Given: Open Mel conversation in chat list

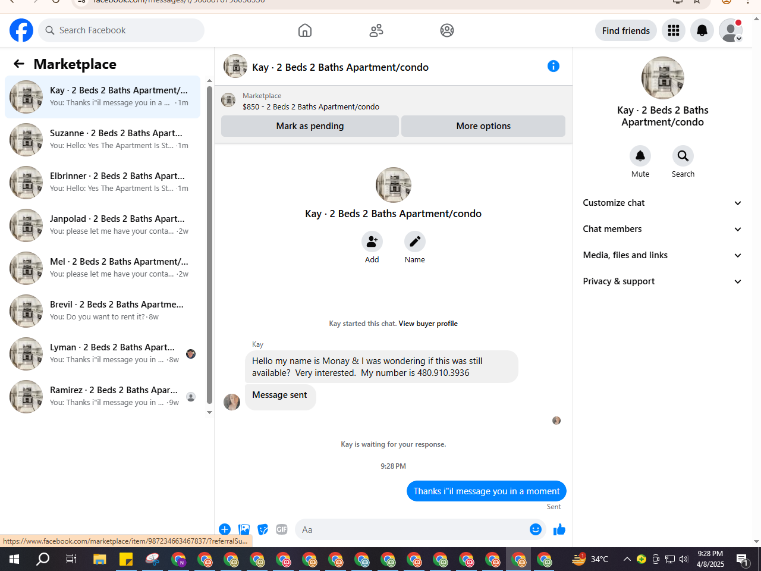Looking at the screenshot, I should (102, 268).
